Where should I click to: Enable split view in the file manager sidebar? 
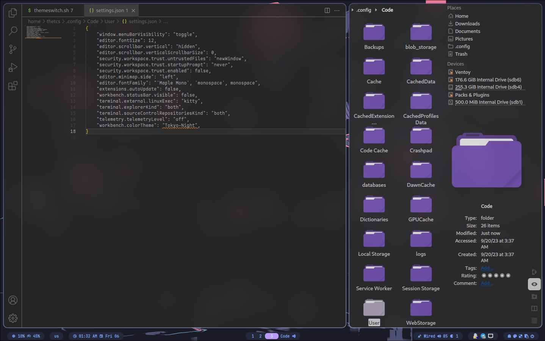click(x=534, y=308)
